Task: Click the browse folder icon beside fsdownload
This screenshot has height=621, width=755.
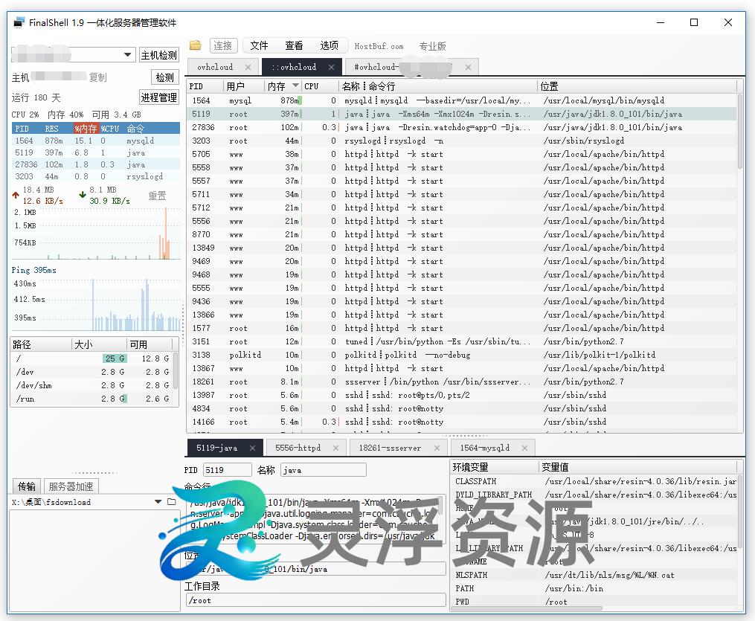Action: pyautogui.click(x=171, y=501)
